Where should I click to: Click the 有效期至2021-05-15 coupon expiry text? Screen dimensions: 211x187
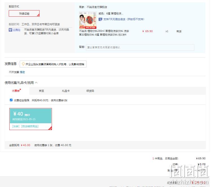click(x=24, y=119)
